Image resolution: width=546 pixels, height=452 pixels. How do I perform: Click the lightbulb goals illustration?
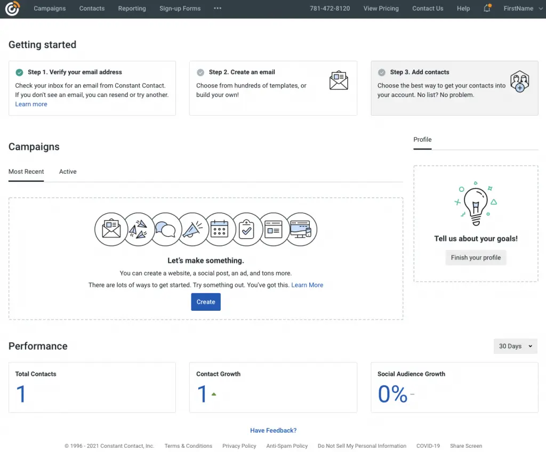point(476,204)
